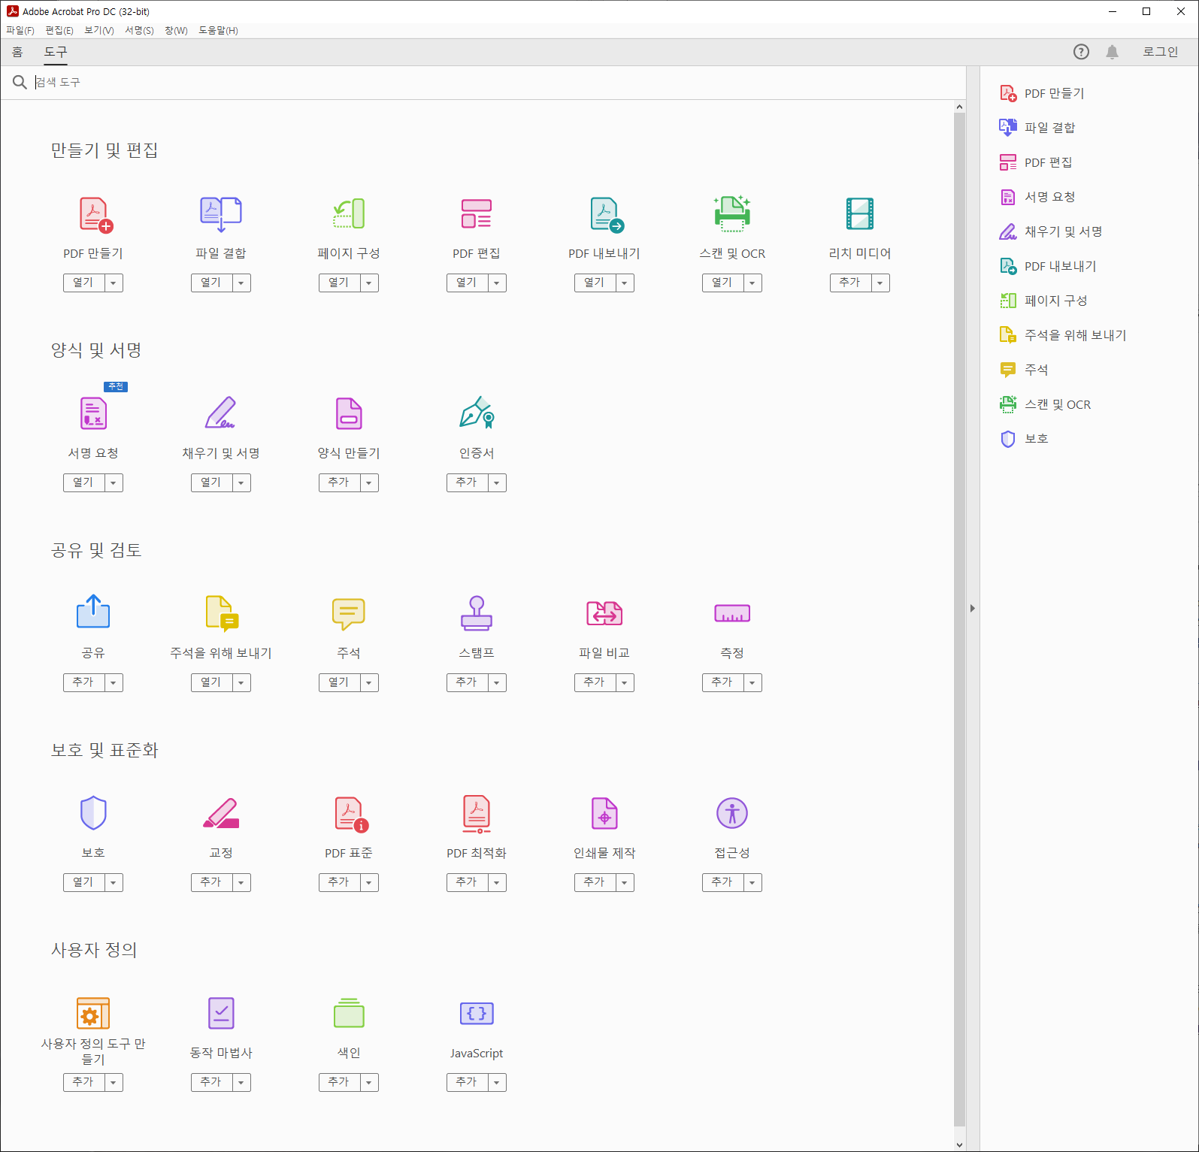Open the 보기(V) menu
1199x1152 pixels.
(99, 30)
